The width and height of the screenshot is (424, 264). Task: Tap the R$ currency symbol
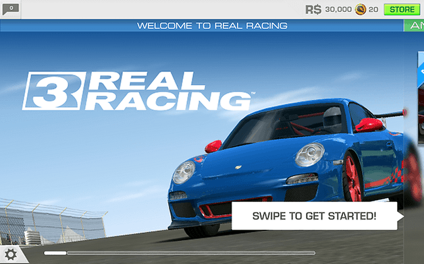tap(313, 9)
